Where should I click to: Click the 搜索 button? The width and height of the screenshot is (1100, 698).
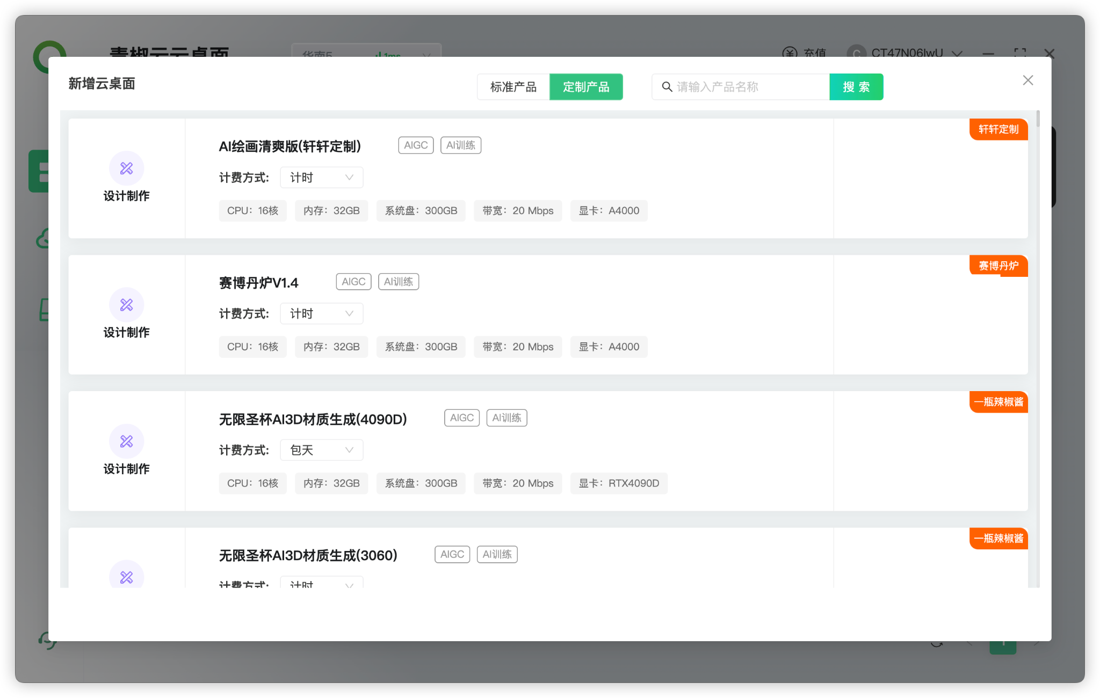[856, 87]
